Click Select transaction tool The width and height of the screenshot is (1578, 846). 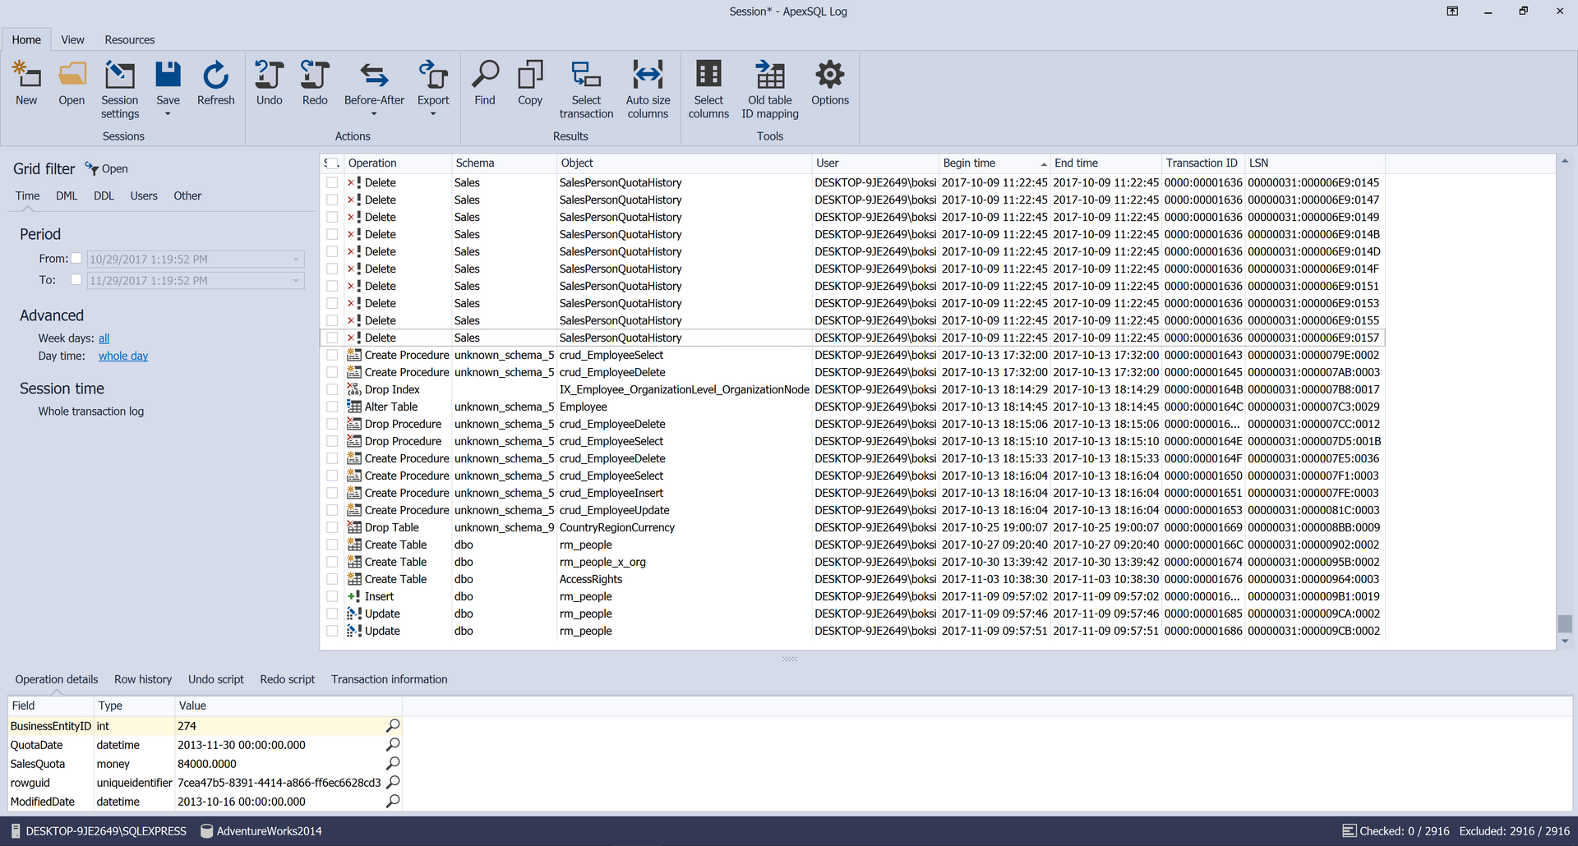click(586, 89)
